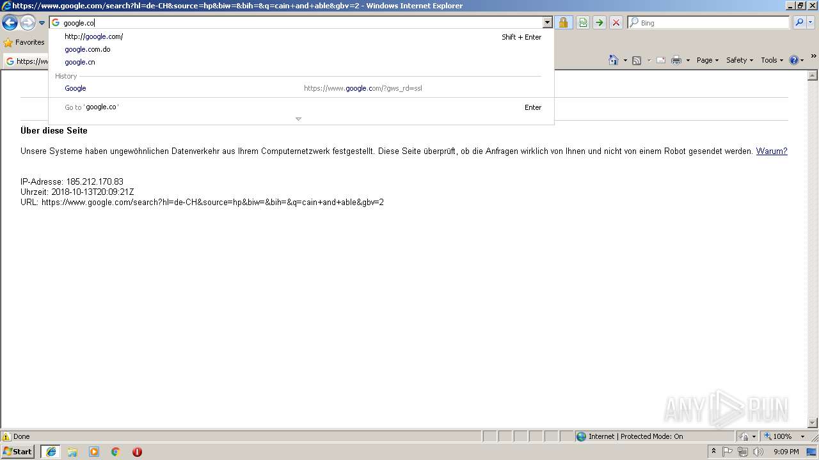Click the Read Mail envelope icon
The image size is (819, 460).
661,60
